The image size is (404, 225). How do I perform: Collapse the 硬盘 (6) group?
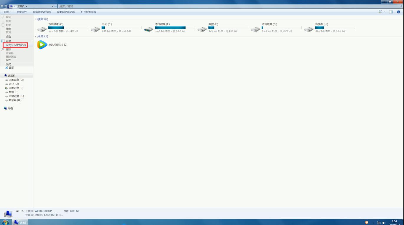point(36,19)
